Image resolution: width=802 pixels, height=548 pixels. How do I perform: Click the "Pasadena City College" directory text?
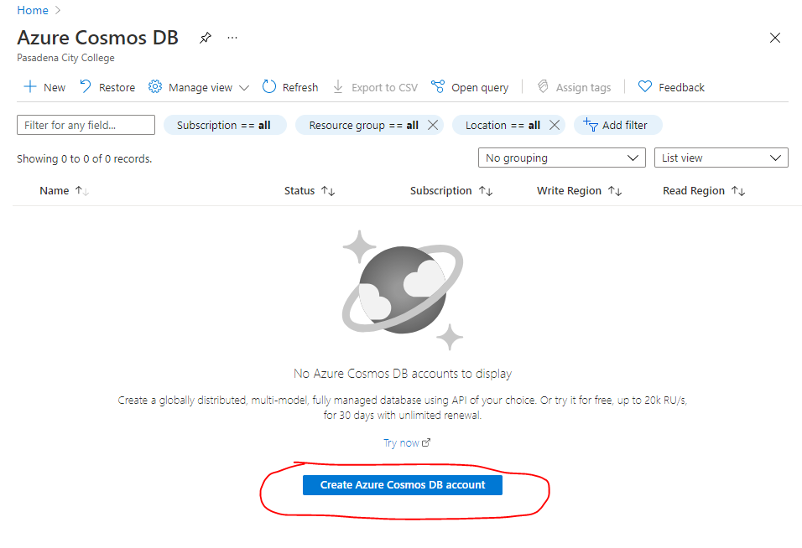pyautogui.click(x=65, y=58)
